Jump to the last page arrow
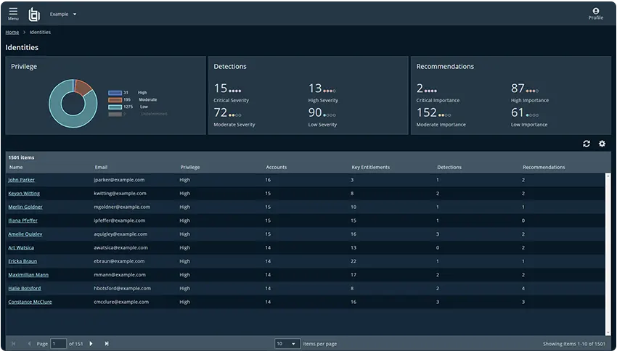Image resolution: width=617 pixels, height=354 pixels. tap(107, 344)
